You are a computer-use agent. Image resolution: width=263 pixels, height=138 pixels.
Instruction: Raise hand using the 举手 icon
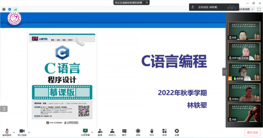(152, 132)
